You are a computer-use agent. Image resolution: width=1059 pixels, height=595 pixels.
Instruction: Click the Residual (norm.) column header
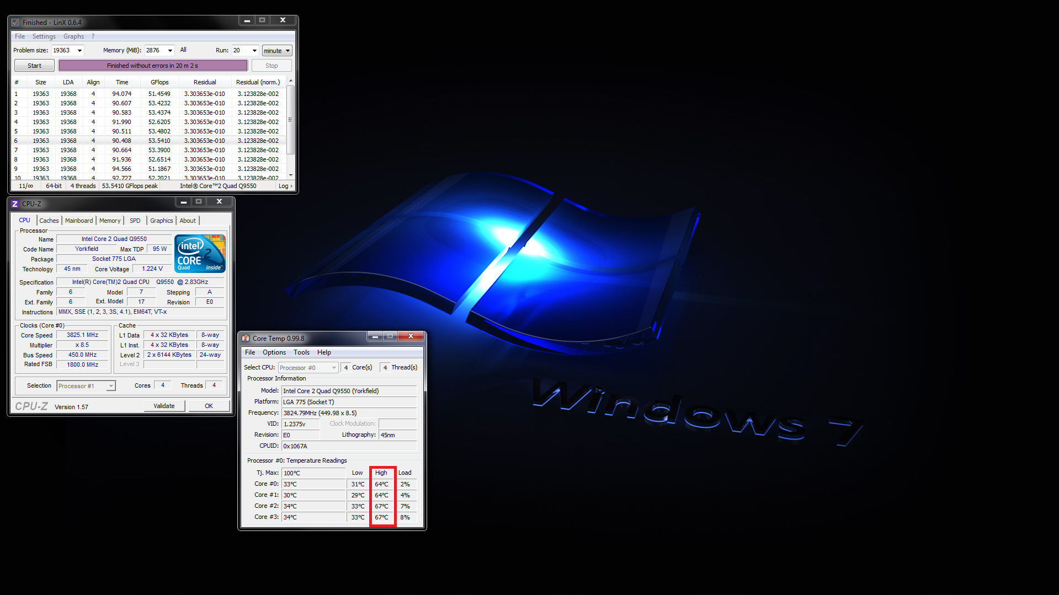click(258, 82)
